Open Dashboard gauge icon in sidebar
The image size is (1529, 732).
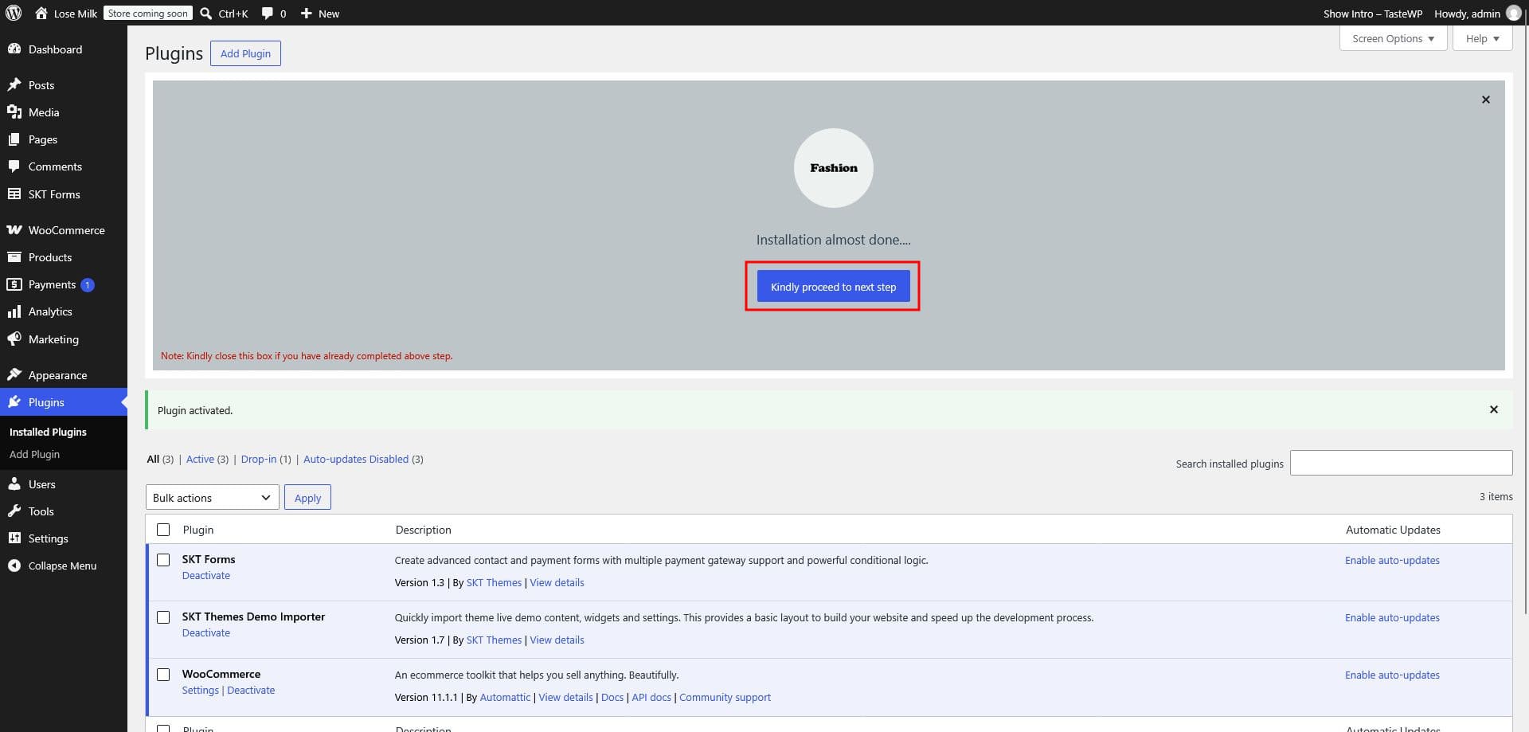pos(14,49)
